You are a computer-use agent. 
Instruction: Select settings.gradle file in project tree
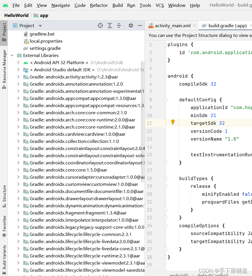45,48
